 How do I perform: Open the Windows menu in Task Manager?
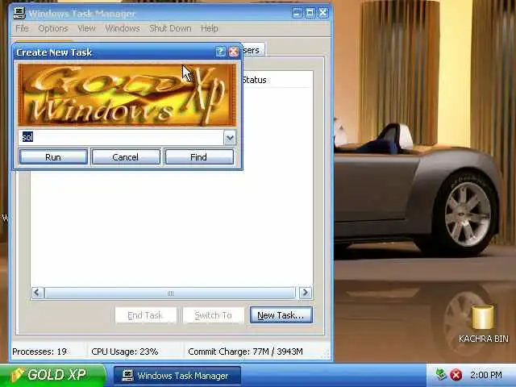tap(123, 29)
